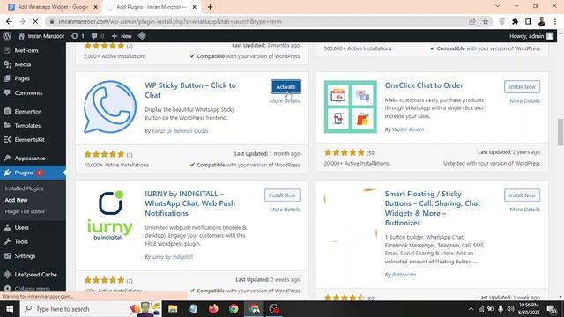This screenshot has height=317, width=564.
Task: Visit site via Imran Manzoor home link
Action: click(x=41, y=36)
